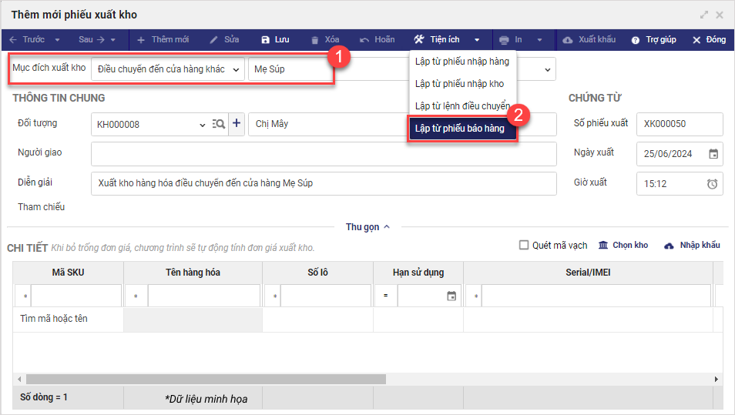Open Hạn sử dụng filter calendar
735x415 pixels.
point(451,296)
